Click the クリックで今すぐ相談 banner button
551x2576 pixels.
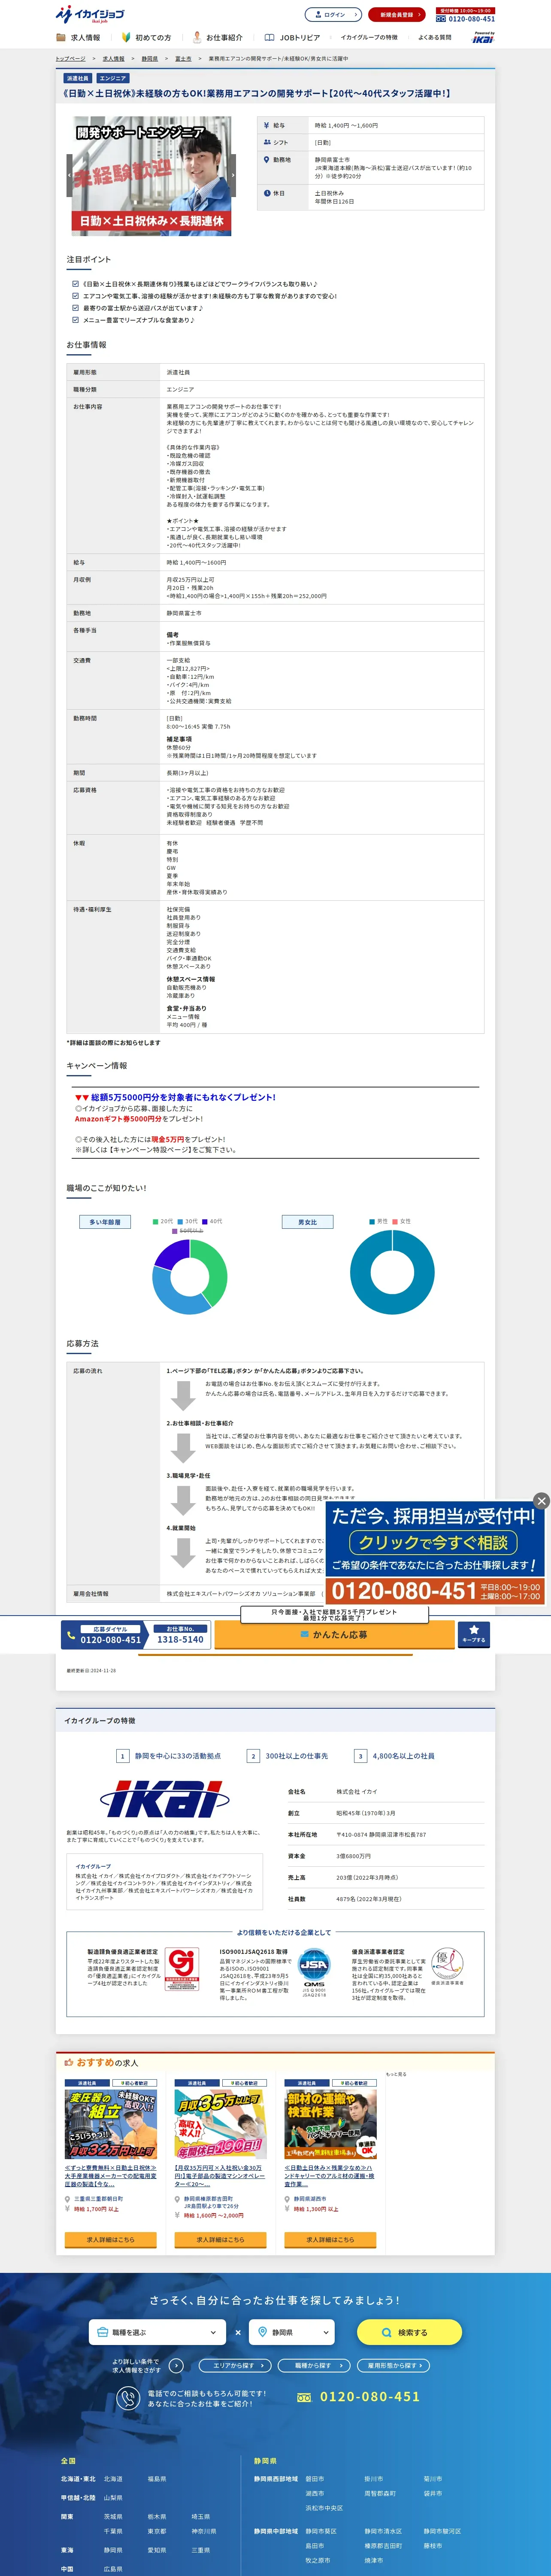[x=434, y=1542]
